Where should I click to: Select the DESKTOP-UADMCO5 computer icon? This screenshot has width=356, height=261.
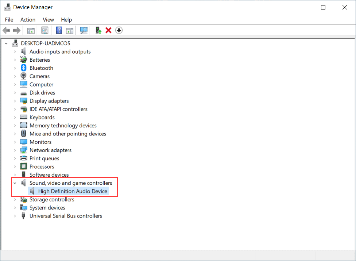pos(15,43)
